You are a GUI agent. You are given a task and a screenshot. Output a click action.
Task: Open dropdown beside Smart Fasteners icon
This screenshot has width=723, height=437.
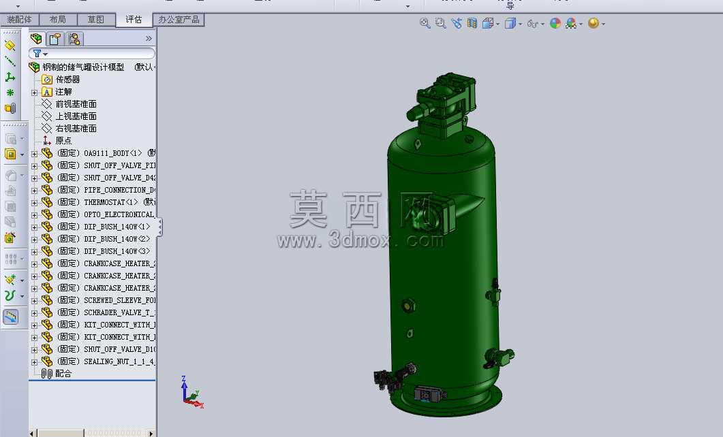(x=22, y=280)
